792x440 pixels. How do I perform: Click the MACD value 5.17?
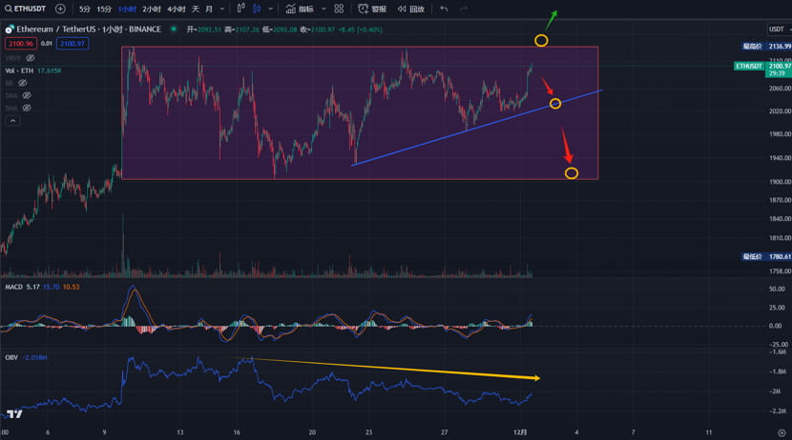[32, 287]
